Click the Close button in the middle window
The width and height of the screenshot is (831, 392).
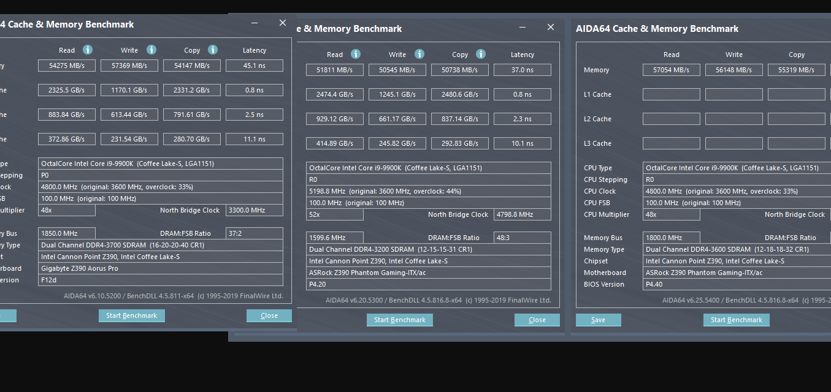tap(537, 320)
